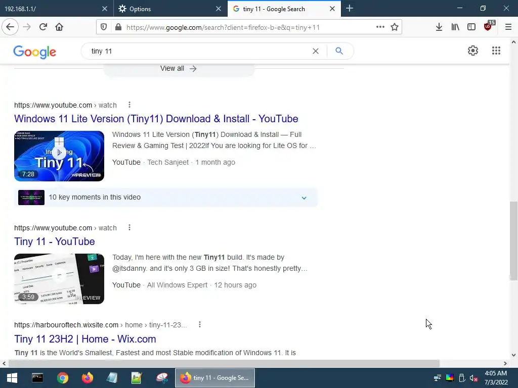Clear the Google search box

[316, 51]
